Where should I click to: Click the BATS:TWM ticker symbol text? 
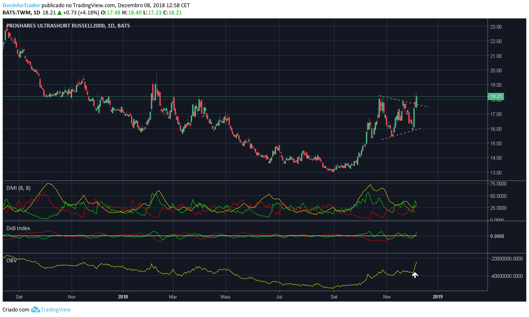pyautogui.click(x=17, y=13)
